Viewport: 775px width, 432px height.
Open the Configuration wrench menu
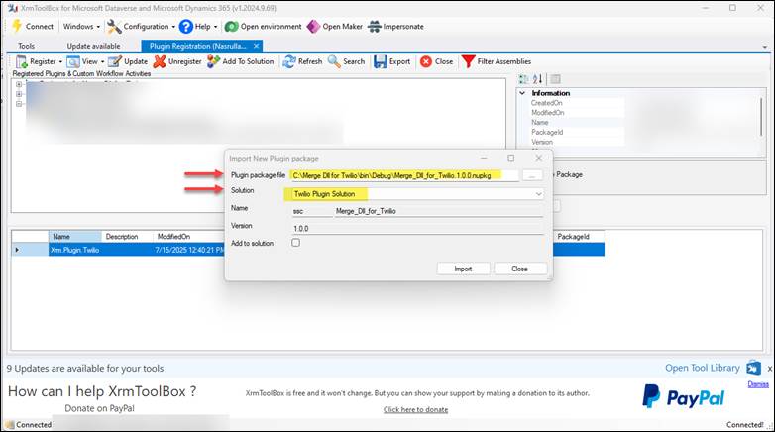114,26
